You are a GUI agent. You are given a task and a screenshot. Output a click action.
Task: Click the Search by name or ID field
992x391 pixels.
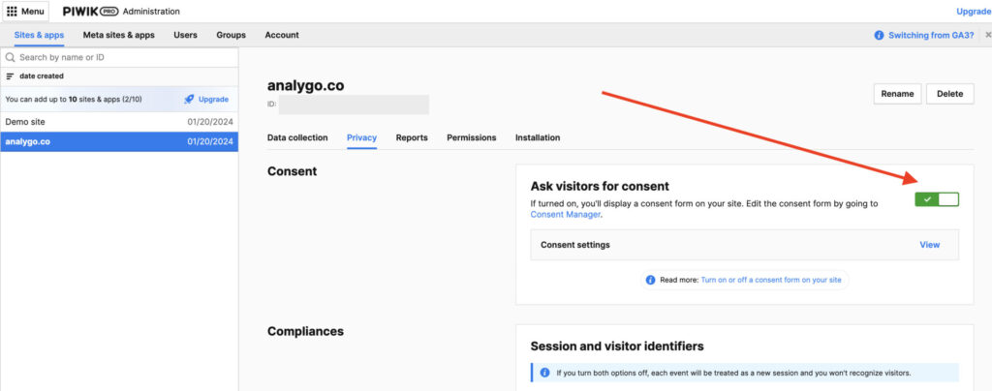pos(119,57)
